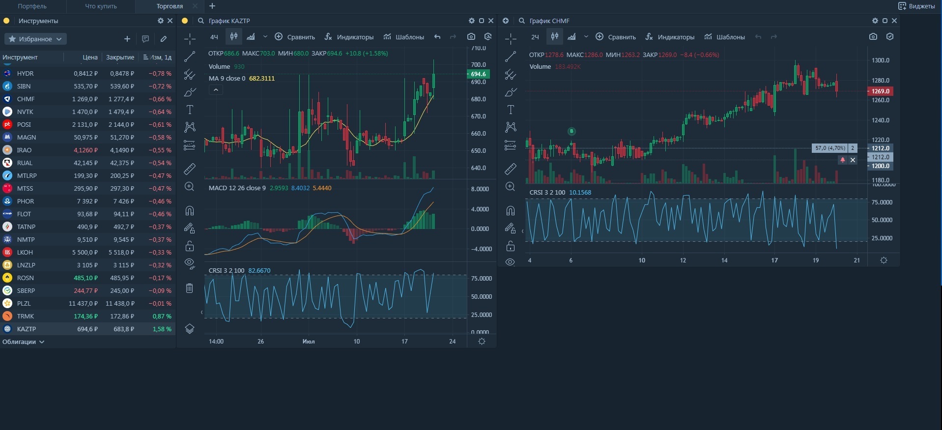Image resolution: width=942 pixels, height=430 pixels.
Task: Open Индикаторы in KAZTP chart
Action: pyautogui.click(x=349, y=37)
